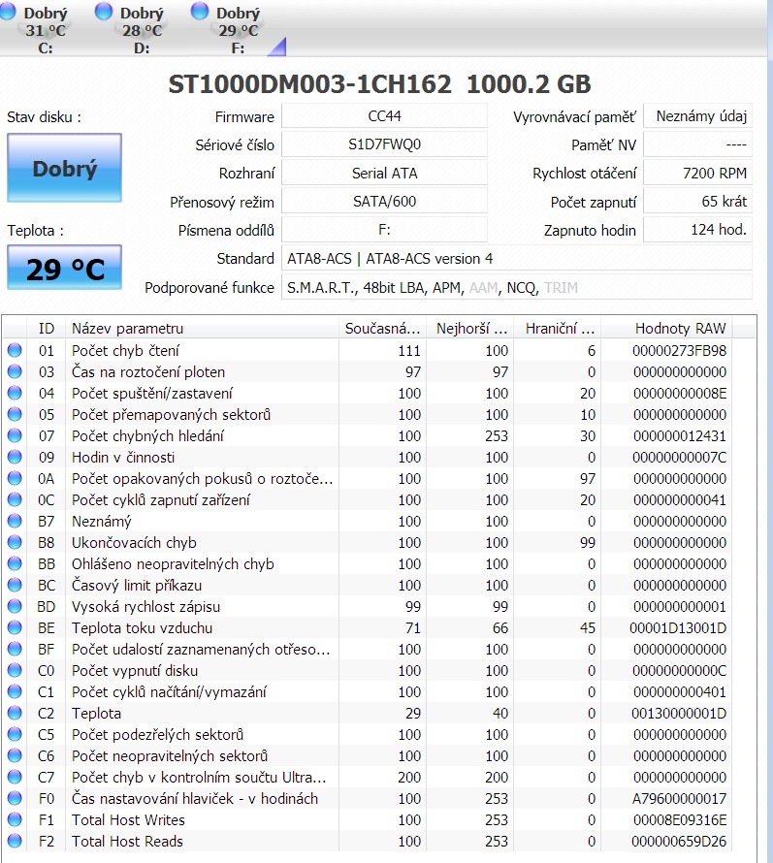The height and width of the screenshot is (863, 773).
Task: Click status icon of Časový limit příkazu
Action: [x=15, y=585]
